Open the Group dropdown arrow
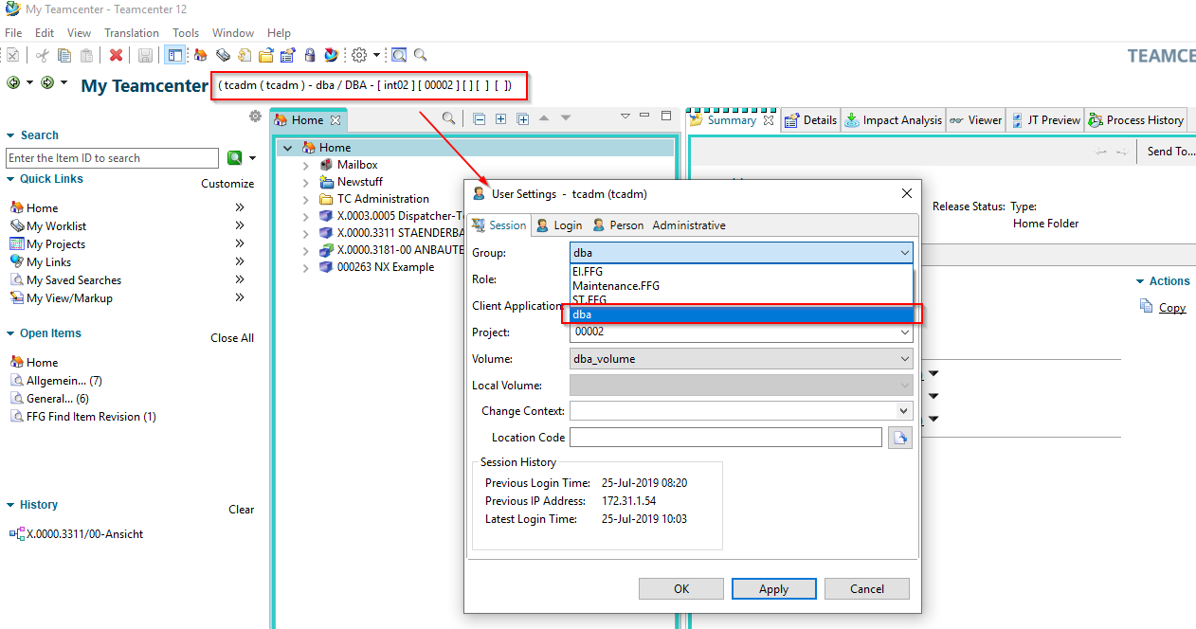 (x=903, y=253)
